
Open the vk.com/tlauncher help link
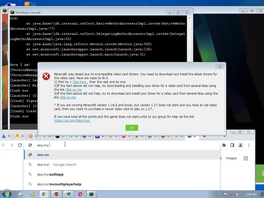(x=72, y=121)
